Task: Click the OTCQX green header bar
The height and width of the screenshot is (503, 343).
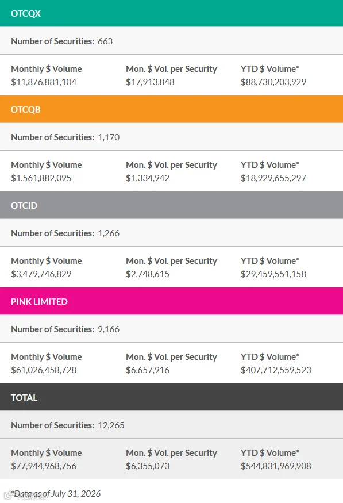Action: coord(171,13)
